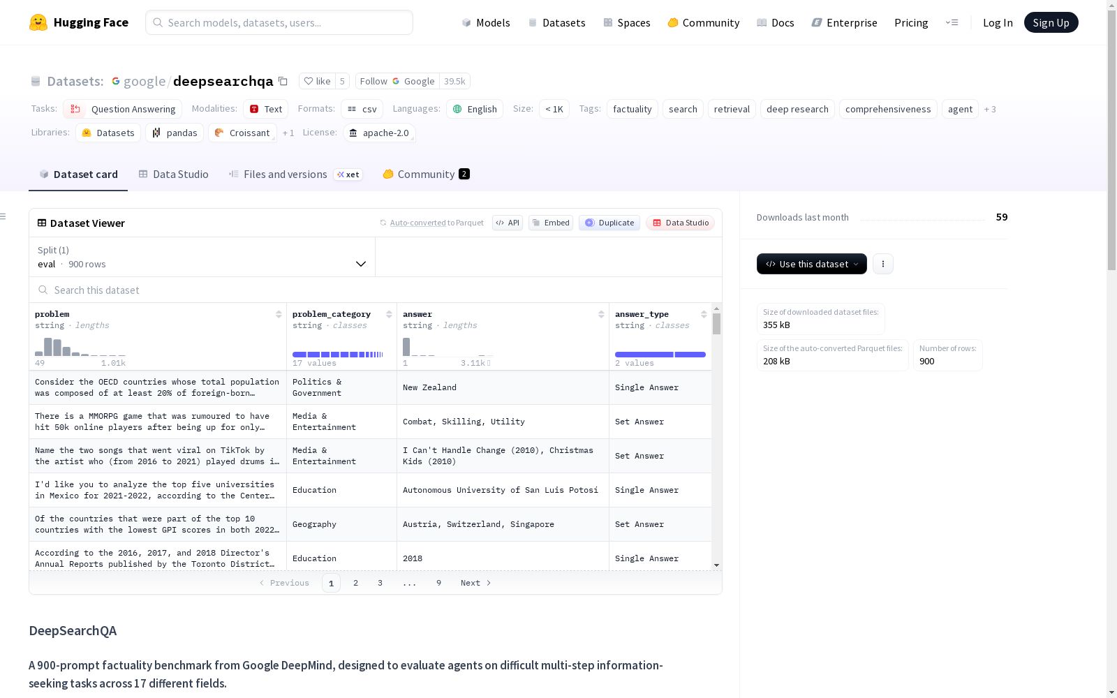The image size is (1117, 698).
Task: Sort the answer_type column using its sort icon
Action: point(704,314)
